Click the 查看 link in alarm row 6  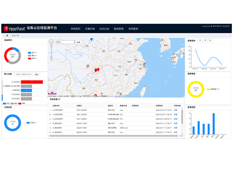click(x=175, y=132)
